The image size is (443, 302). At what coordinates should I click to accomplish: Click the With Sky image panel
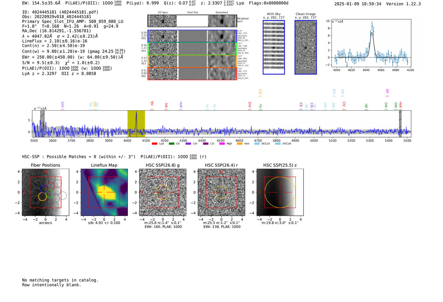point(274,47)
